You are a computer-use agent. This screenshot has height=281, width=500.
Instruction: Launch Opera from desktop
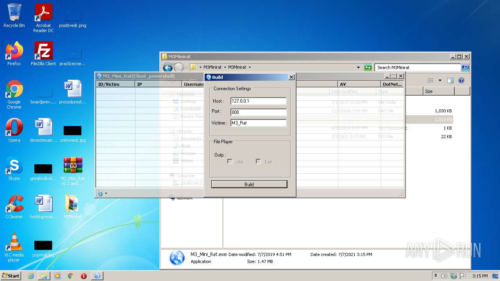click(14, 130)
